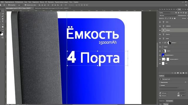Open the Изображение menu
This screenshot has height=105, width=188.
click(x=19, y=2)
